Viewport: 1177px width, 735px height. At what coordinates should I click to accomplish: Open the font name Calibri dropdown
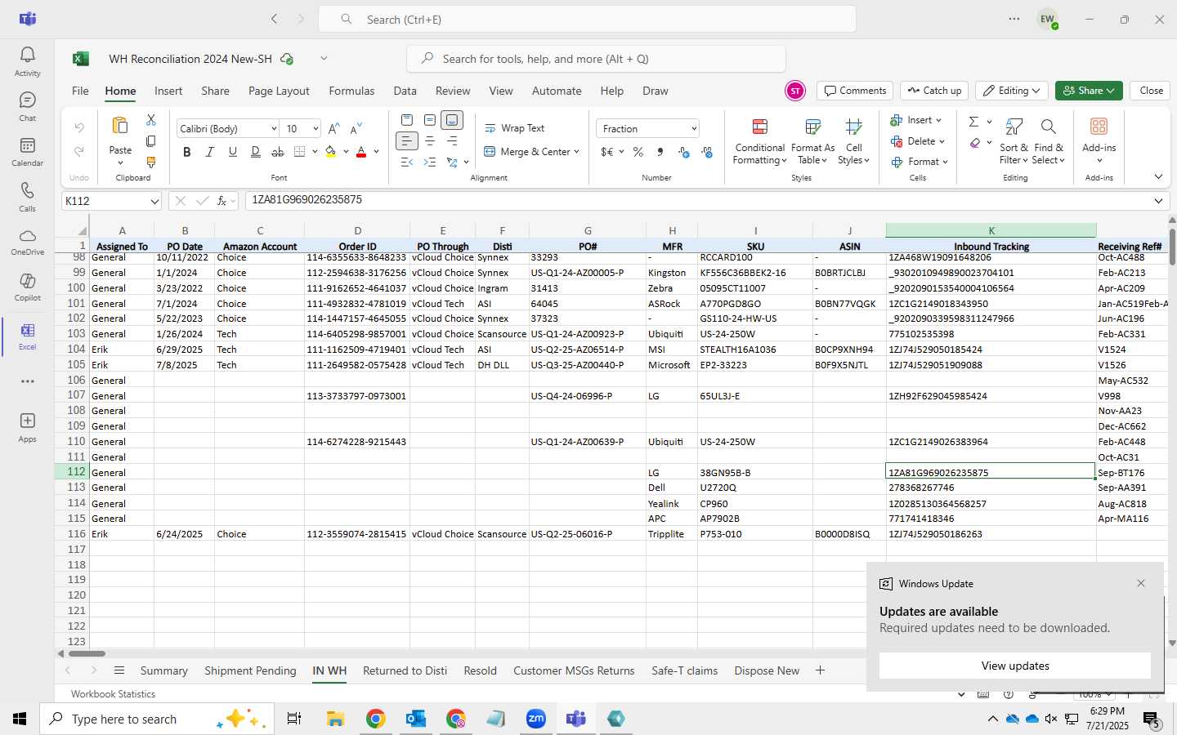click(x=273, y=129)
